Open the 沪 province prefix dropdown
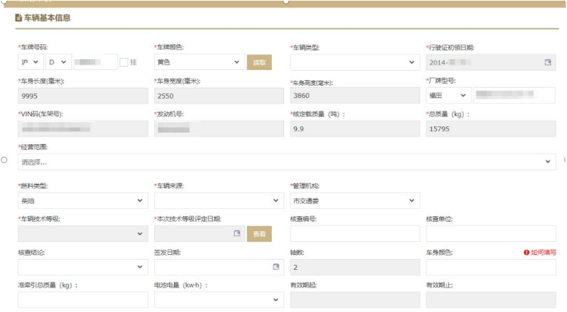 point(31,63)
